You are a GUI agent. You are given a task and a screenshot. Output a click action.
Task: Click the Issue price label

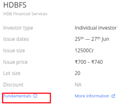click(16, 62)
